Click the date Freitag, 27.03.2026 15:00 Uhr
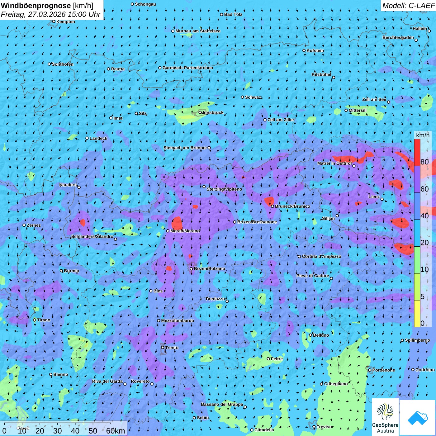Viewport: 436px width, 436px height. (51, 14)
